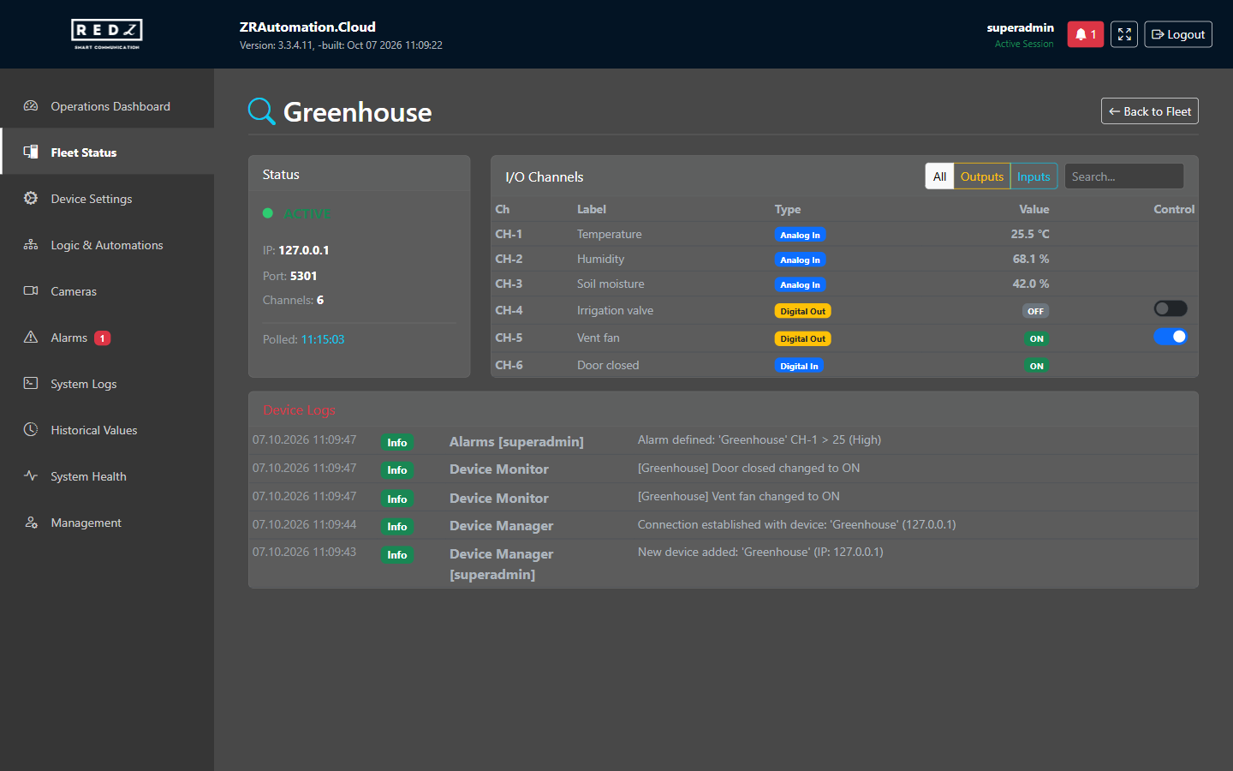This screenshot has height=771, width=1233.
Task: Click the System Logs terminal icon
Action: (31, 384)
